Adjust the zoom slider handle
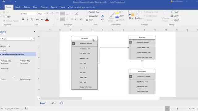Screen dimensions: 198x111 point(177,109)
